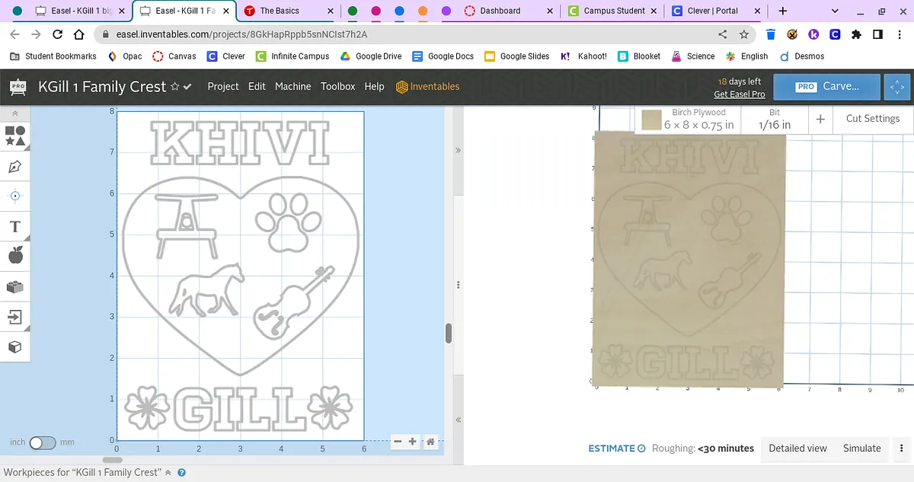Open the estimate more options menu
This screenshot has height=482, width=914.
[x=902, y=448]
